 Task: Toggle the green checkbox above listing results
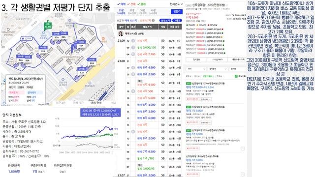point(236,76)
